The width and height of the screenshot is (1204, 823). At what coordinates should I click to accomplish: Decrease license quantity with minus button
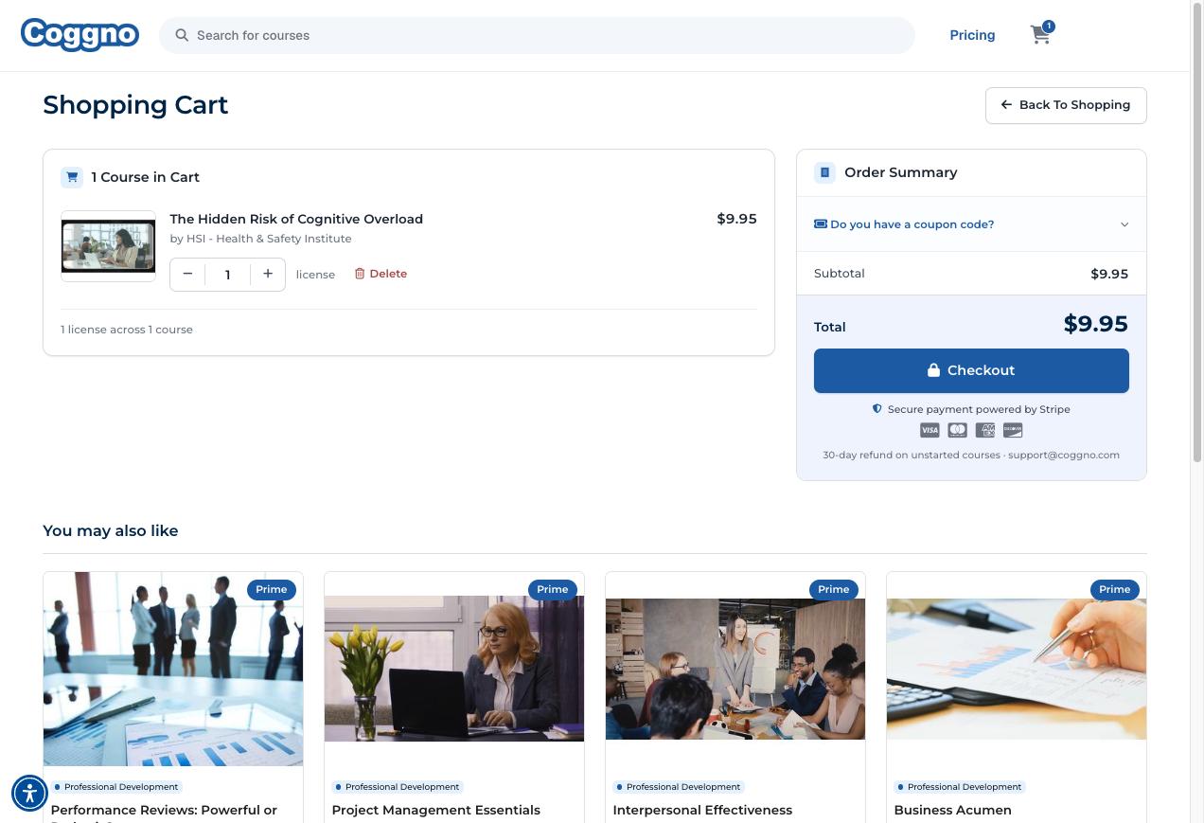(x=187, y=274)
